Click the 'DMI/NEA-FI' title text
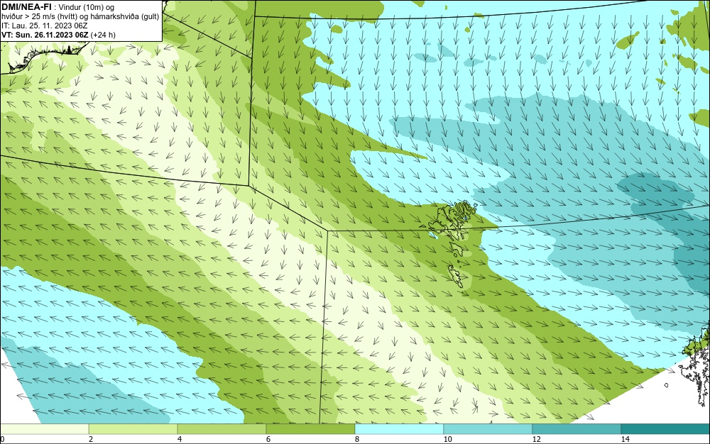The height and width of the screenshot is (444, 710). point(26,7)
